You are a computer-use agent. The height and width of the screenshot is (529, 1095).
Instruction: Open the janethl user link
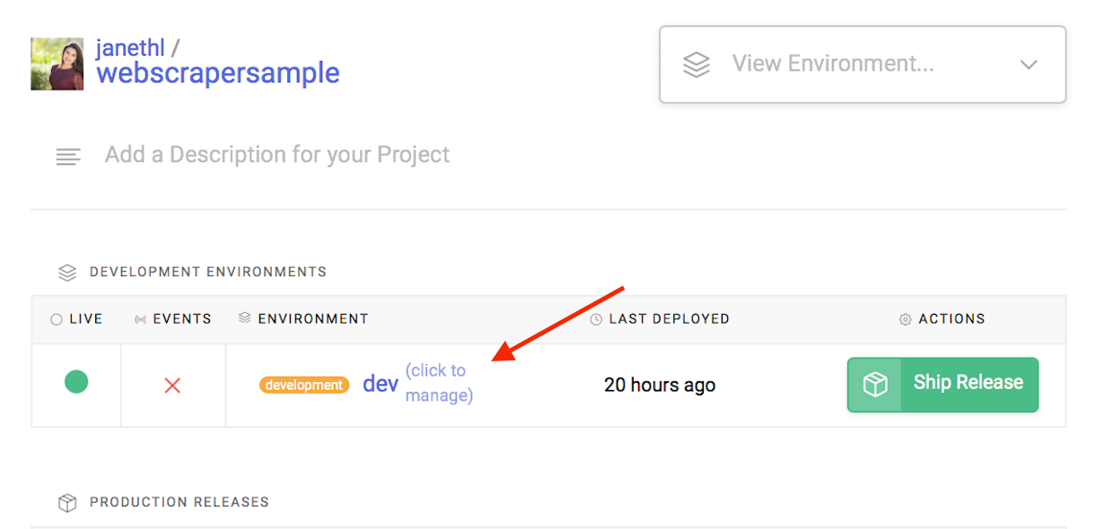pos(131,48)
